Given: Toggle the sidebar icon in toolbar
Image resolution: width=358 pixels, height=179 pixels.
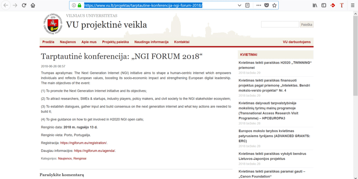Looking at the screenshot, I should (x=324, y=6).
